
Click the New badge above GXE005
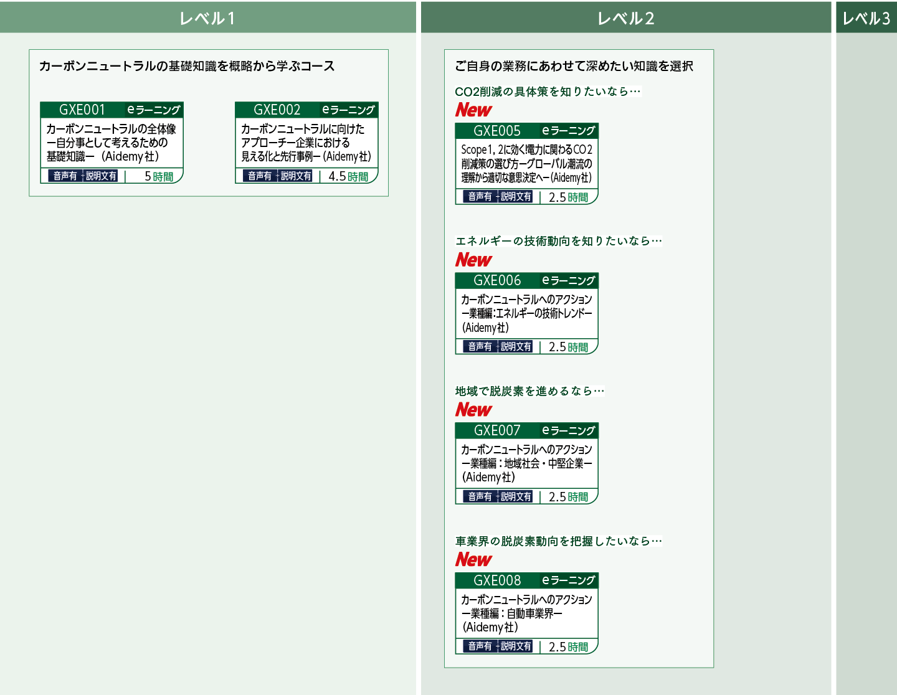tap(473, 110)
